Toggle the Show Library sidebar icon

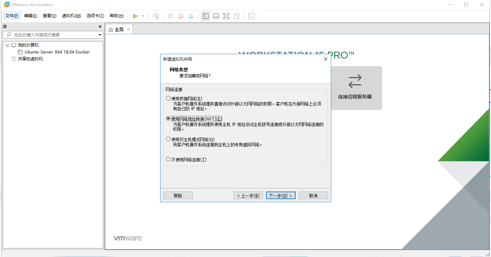tap(206, 16)
